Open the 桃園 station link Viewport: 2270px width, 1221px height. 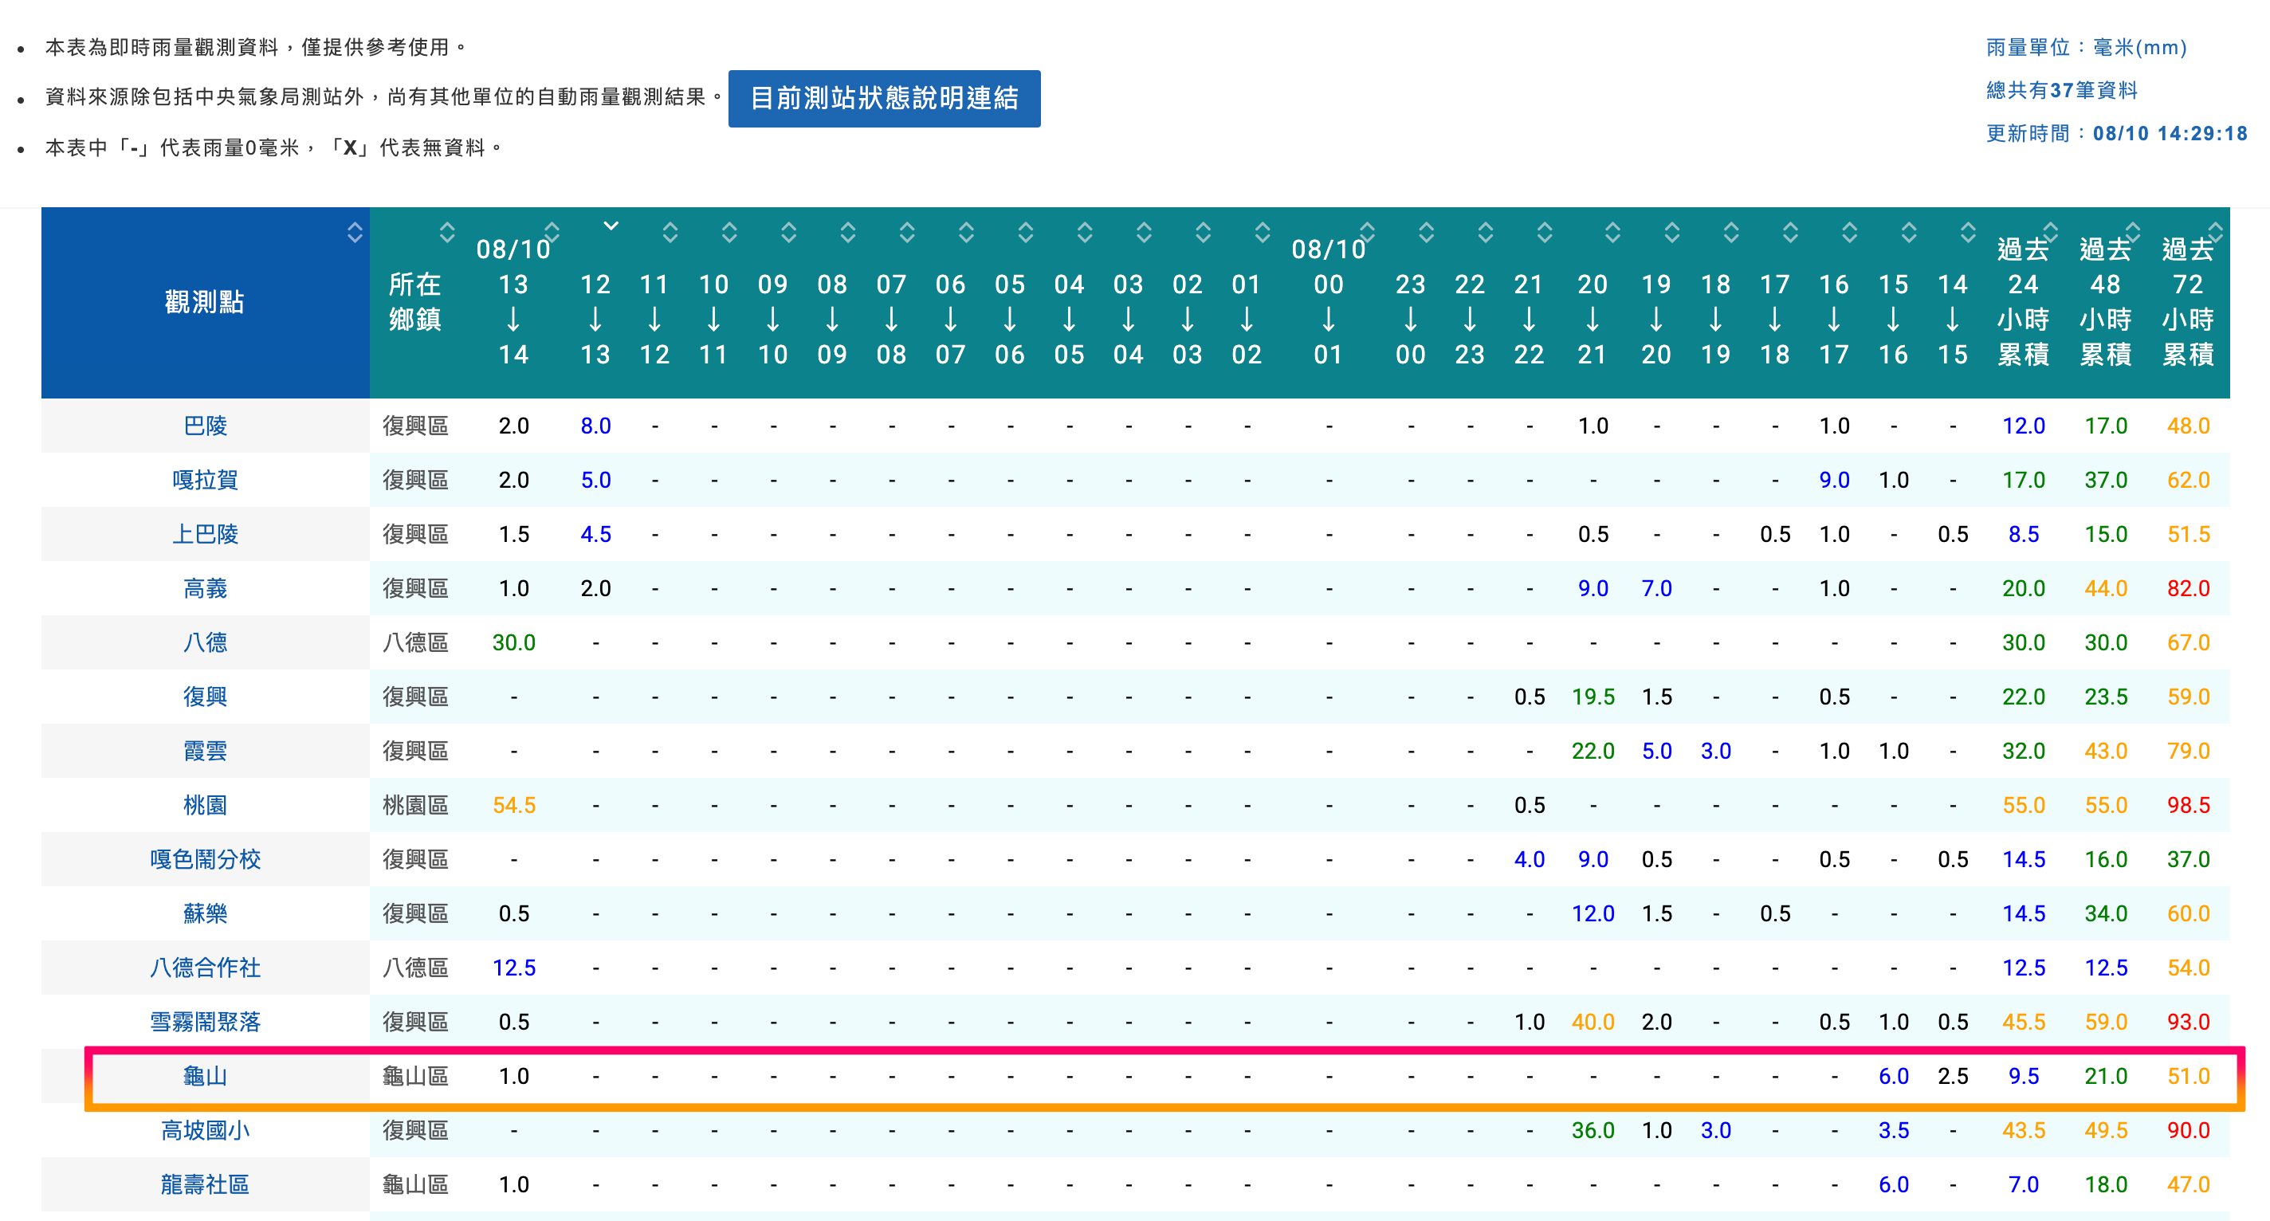[206, 805]
